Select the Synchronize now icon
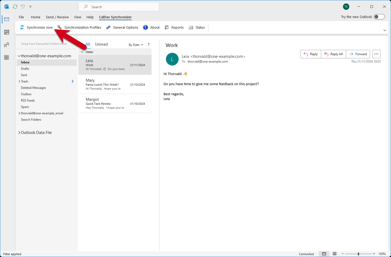This screenshot has height=257, width=391. pyautogui.click(x=22, y=27)
